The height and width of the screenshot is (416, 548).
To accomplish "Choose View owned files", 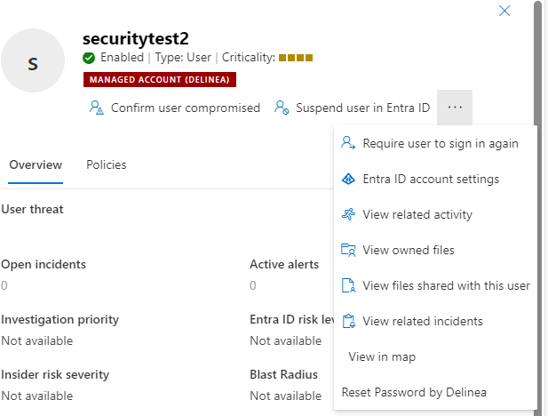I will pyautogui.click(x=435, y=250).
